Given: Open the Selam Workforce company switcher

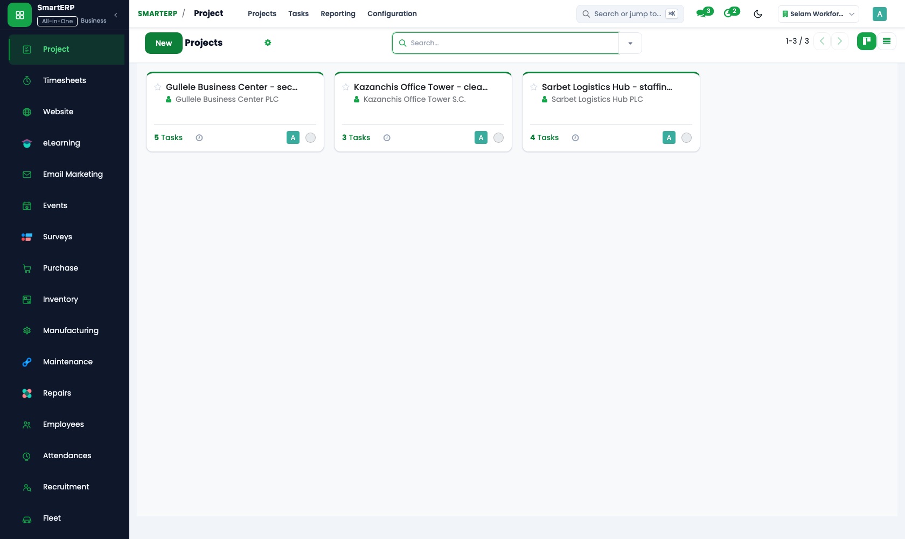Looking at the screenshot, I should (x=818, y=14).
